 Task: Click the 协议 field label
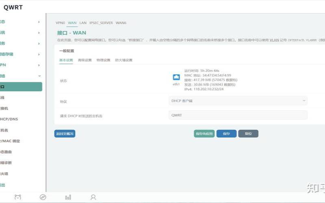coord(63,101)
